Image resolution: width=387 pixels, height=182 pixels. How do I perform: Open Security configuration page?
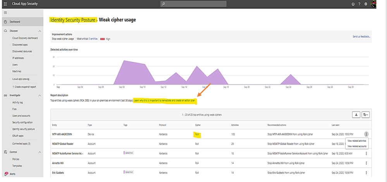point(22,122)
